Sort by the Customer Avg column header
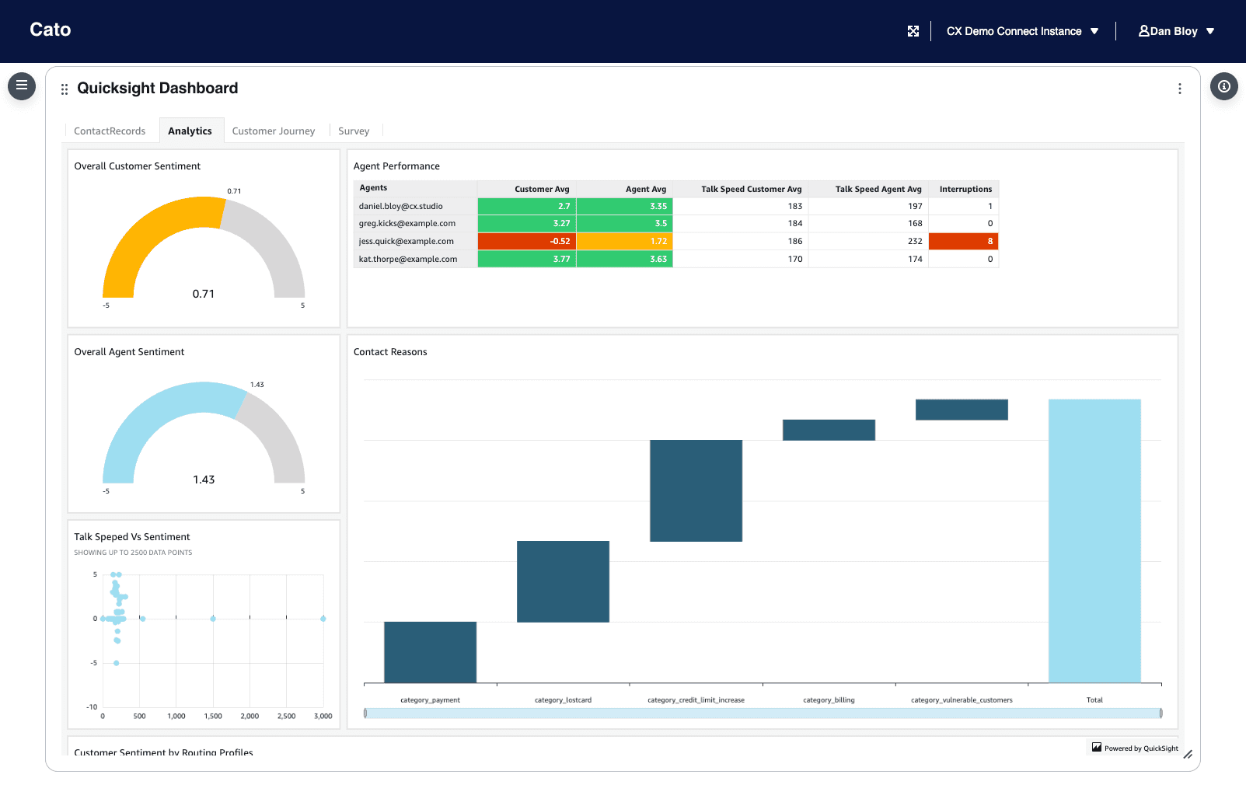Screen dimensions: 1246x785 [542, 189]
